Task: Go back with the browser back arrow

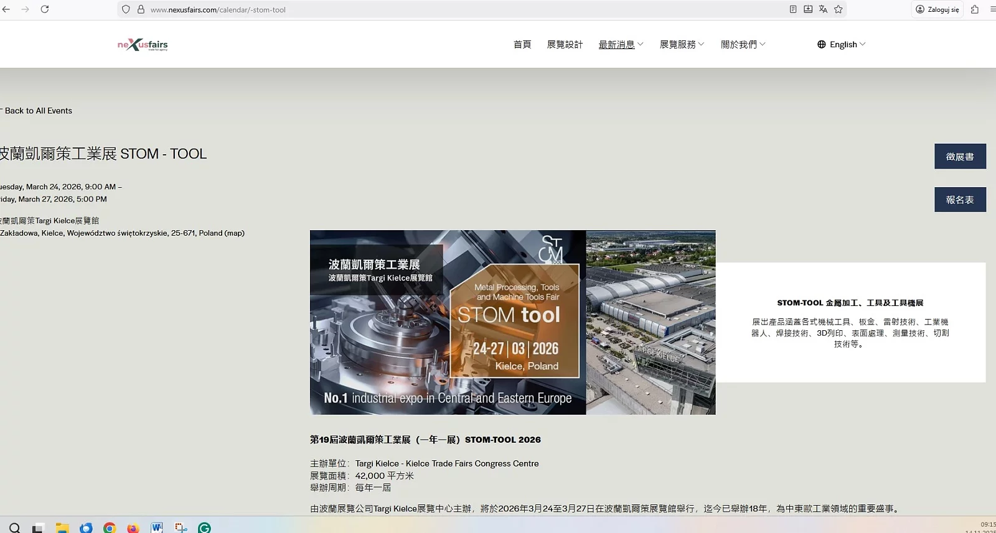Action: [6, 9]
